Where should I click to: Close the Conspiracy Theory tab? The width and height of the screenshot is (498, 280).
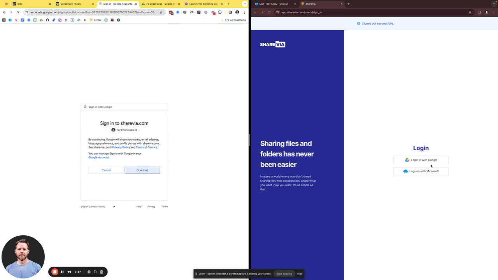pyautogui.click(x=93, y=4)
